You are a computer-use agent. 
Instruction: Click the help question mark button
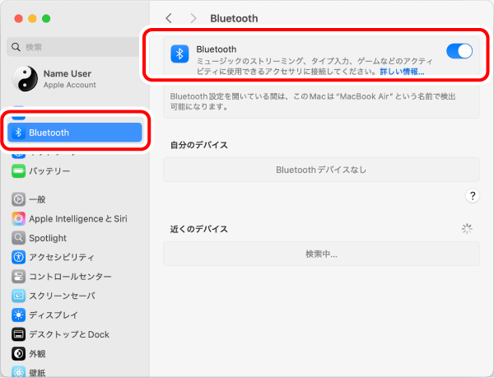coord(473,196)
